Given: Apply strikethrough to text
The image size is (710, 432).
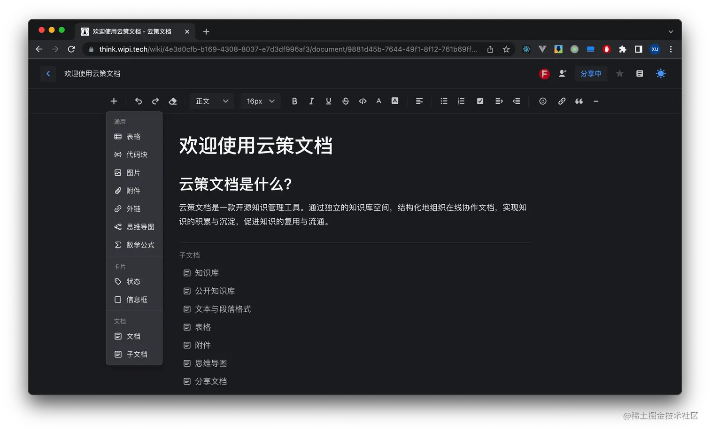Looking at the screenshot, I should tap(345, 101).
